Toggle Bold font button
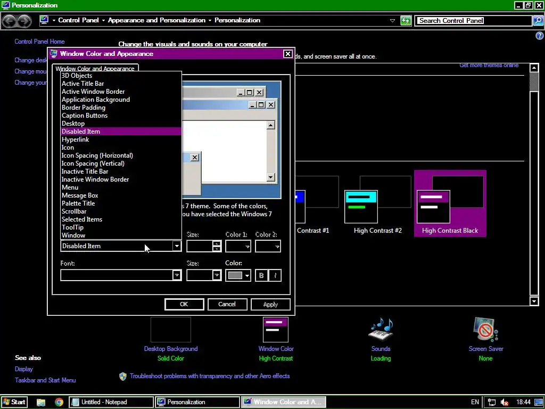Screen dimensions: 545x409 [261, 275]
